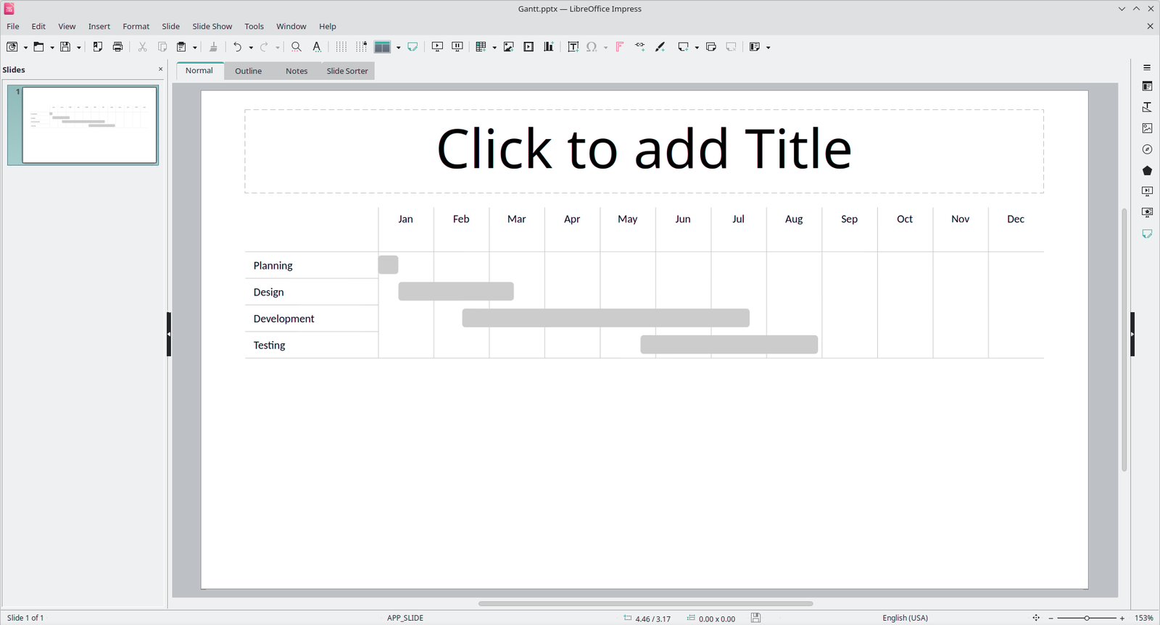
Task: Click the Undo arrow icon
Action: point(237,47)
